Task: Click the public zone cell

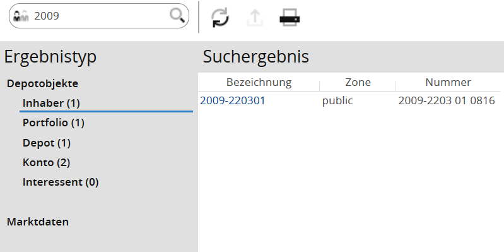Action: click(337, 100)
